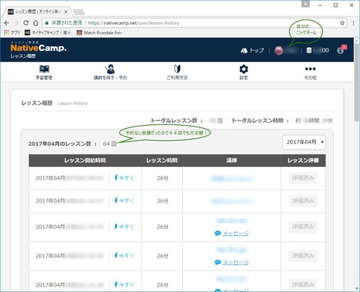Click the トータルレッスン数 label
The width and height of the screenshot is (360, 292).
(x=176, y=121)
